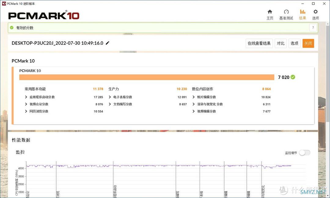The height and width of the screenshot is (198, 330).
Task: Click the green checkmark beside 7 020
Action: coord(293,77)
